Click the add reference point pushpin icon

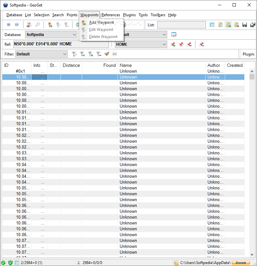173,44
